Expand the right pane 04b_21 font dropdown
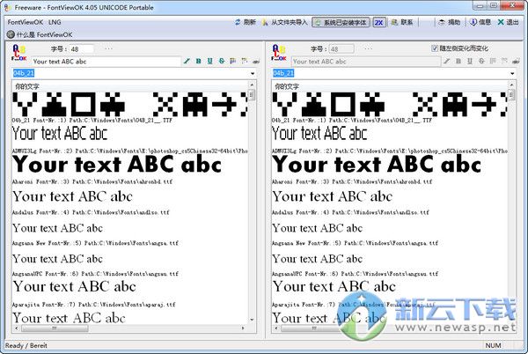This screenshot has width=528, height=354. tap(512, 73)
